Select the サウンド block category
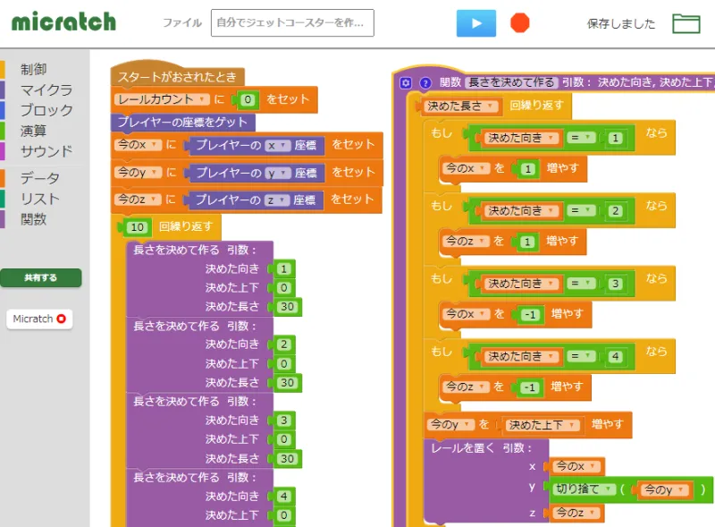This screenshot has width=715, height=527. click(46, 151)
